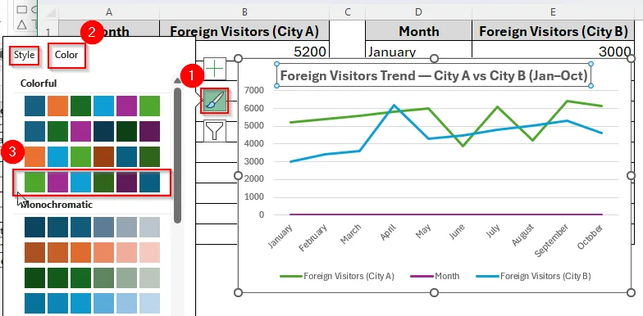Click the Colorful section heading

[x=39, y=84]
